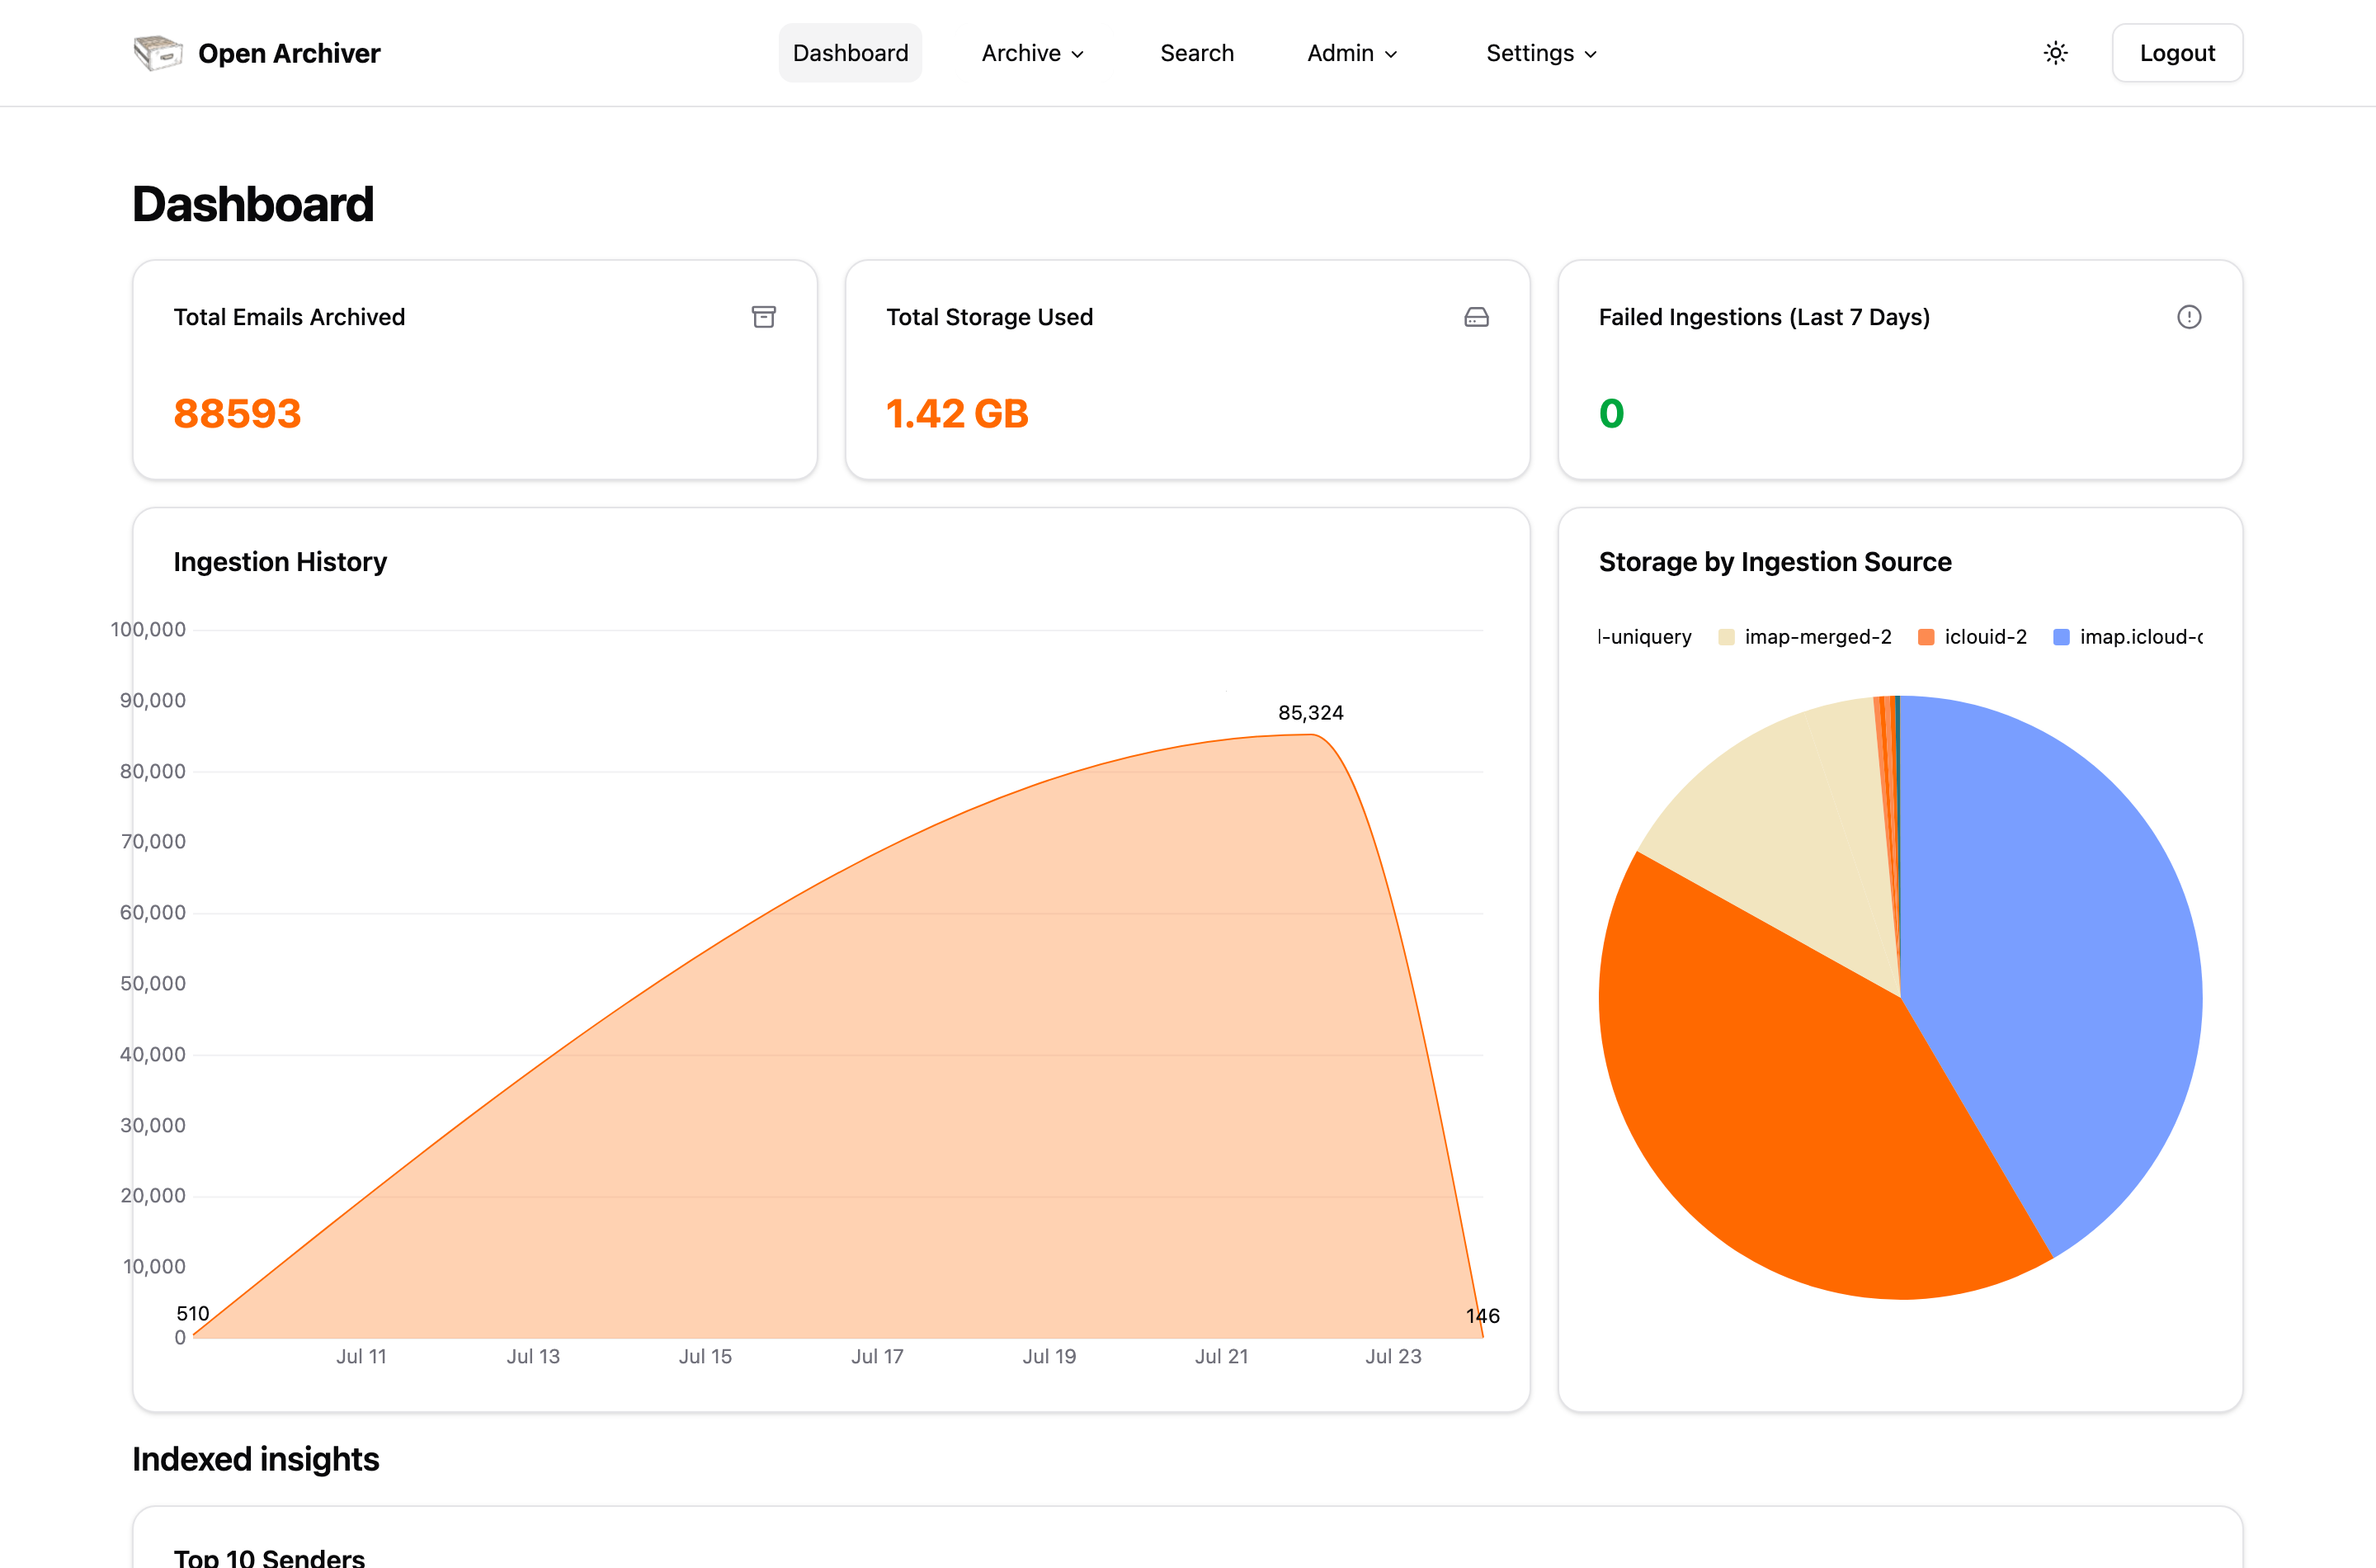Click the 100,000 y-axis label

point(148,629)
